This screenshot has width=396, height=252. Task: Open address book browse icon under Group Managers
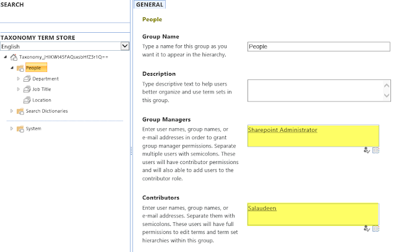376,150
